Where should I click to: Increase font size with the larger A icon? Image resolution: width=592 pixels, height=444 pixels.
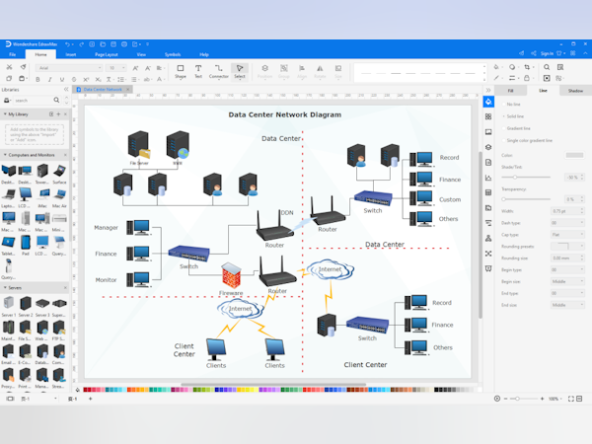pyautogui.click(x=135, y=68)
